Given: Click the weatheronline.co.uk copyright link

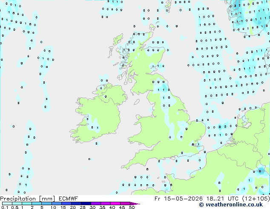Looking at the screenshot, I should [231, 205].
